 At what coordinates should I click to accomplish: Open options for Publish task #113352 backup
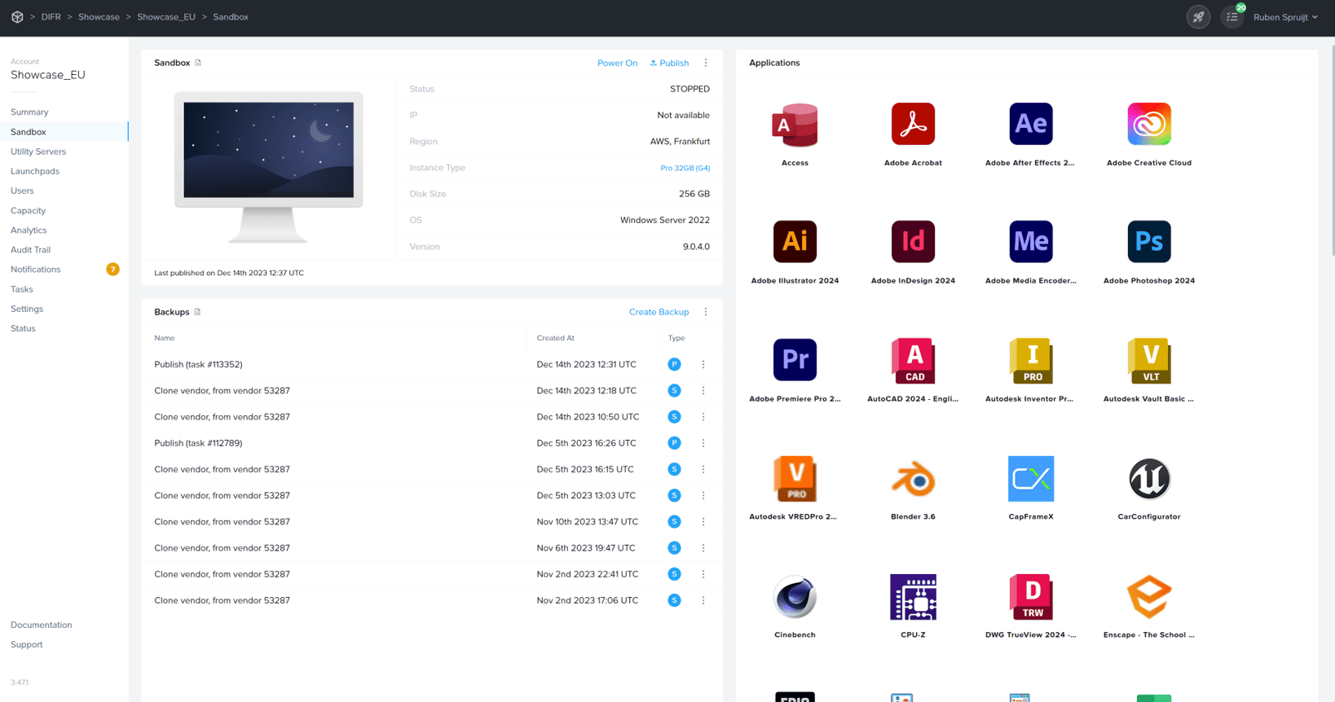click(703, 364)
